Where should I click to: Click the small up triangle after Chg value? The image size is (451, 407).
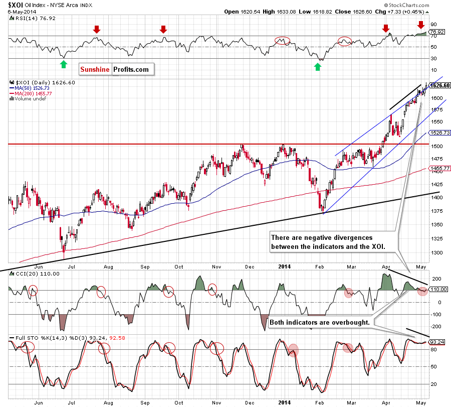pos(427,12)
